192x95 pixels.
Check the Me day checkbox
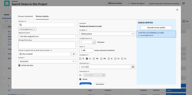tap(101, 59)
